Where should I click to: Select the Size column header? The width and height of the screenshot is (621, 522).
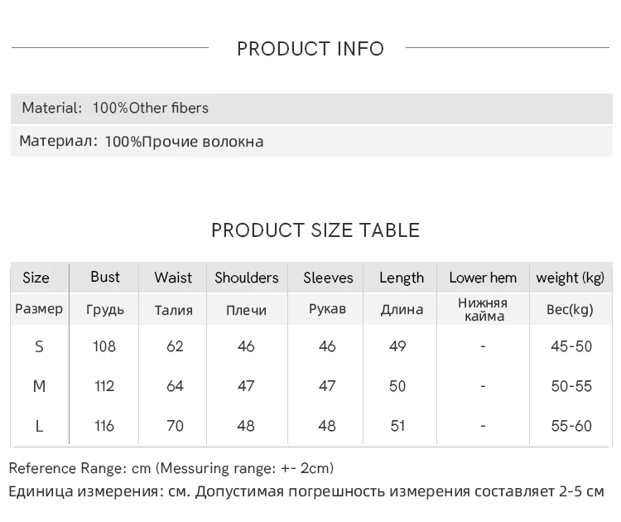pyautogui.click(x=36, y=278)
